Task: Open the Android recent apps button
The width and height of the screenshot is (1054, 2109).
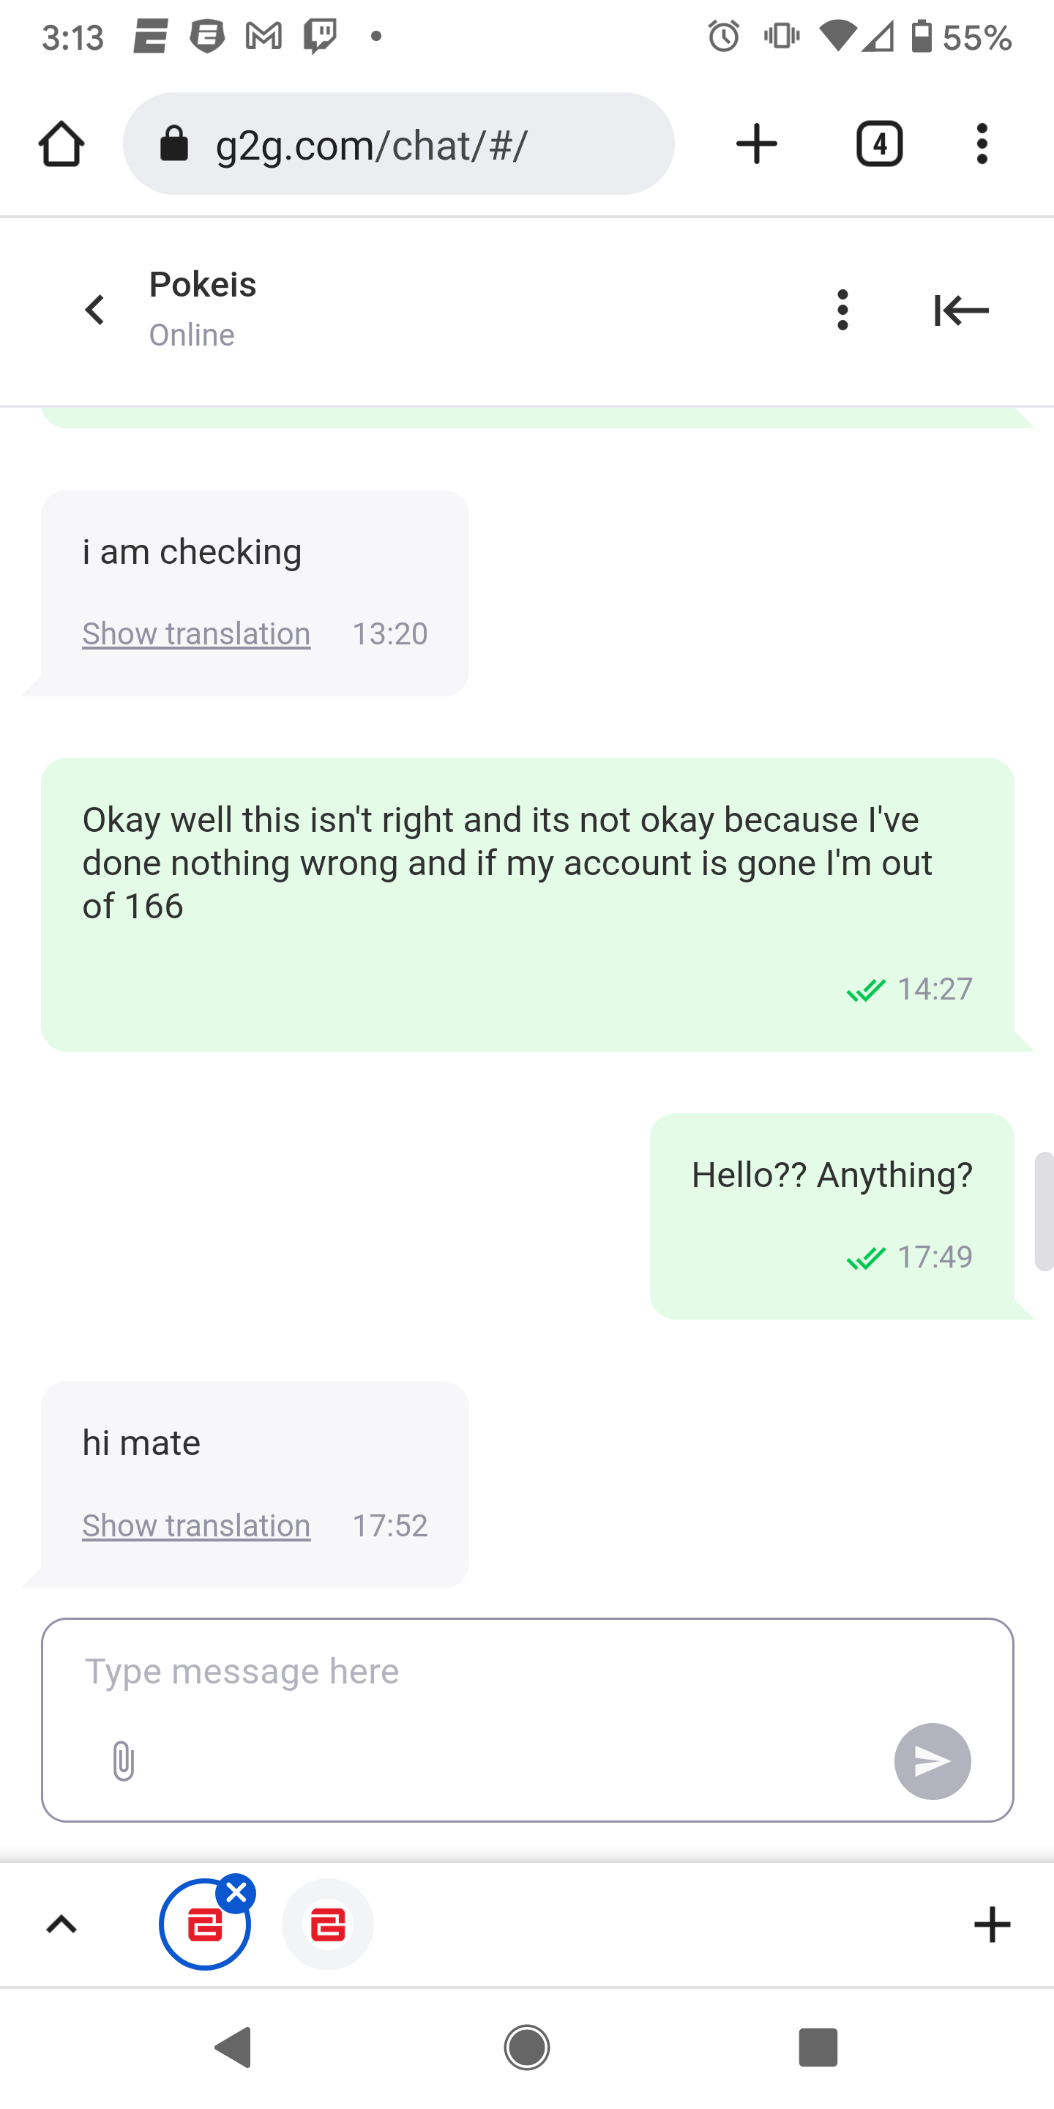Action: tap(818, 2047)
